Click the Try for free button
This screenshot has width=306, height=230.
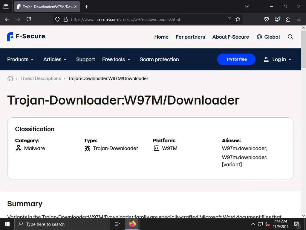point(236,59)
